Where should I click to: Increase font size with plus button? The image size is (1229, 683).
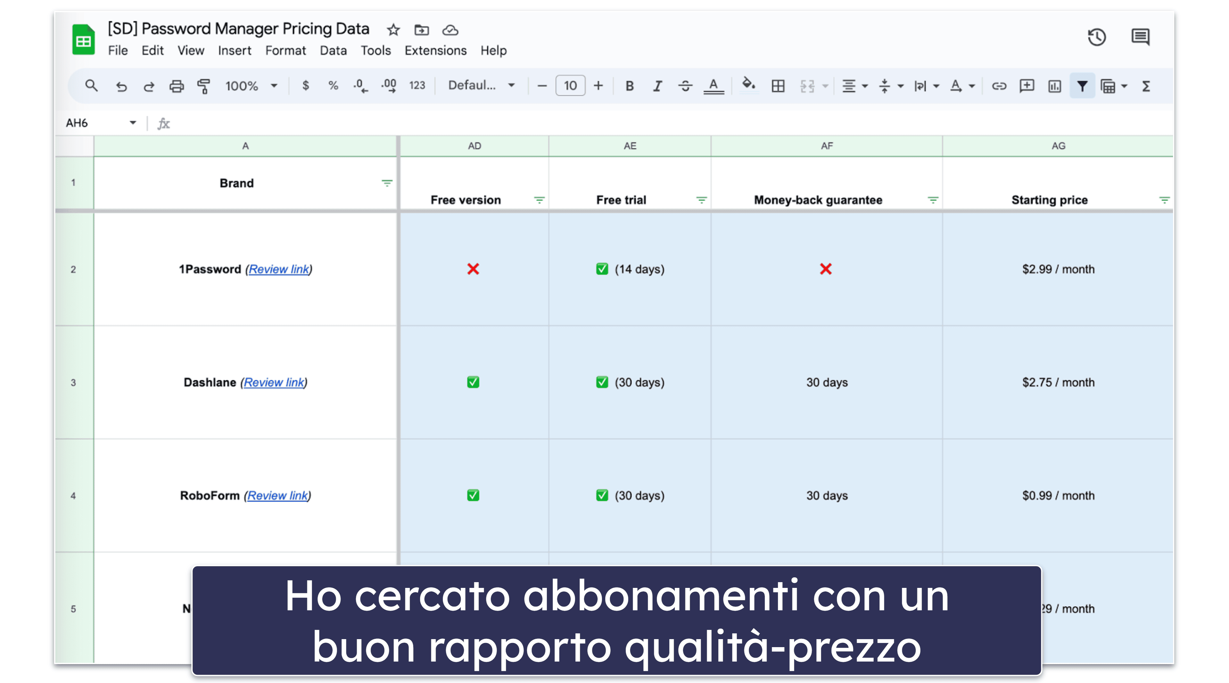598,86
